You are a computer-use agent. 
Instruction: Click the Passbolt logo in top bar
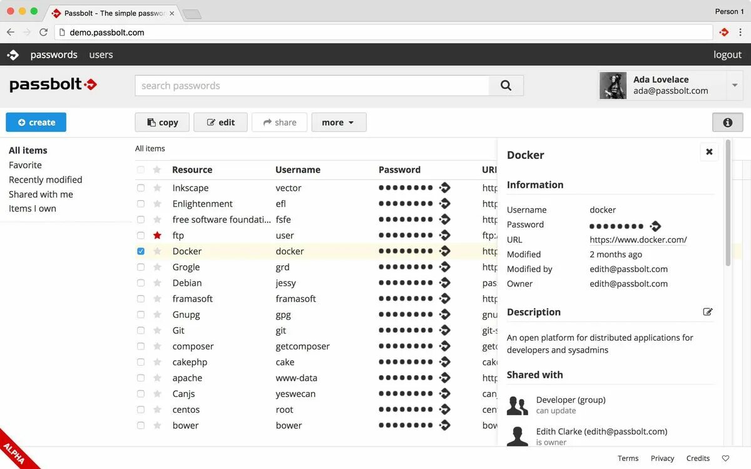pyautogui.click(x=13, y=55)
